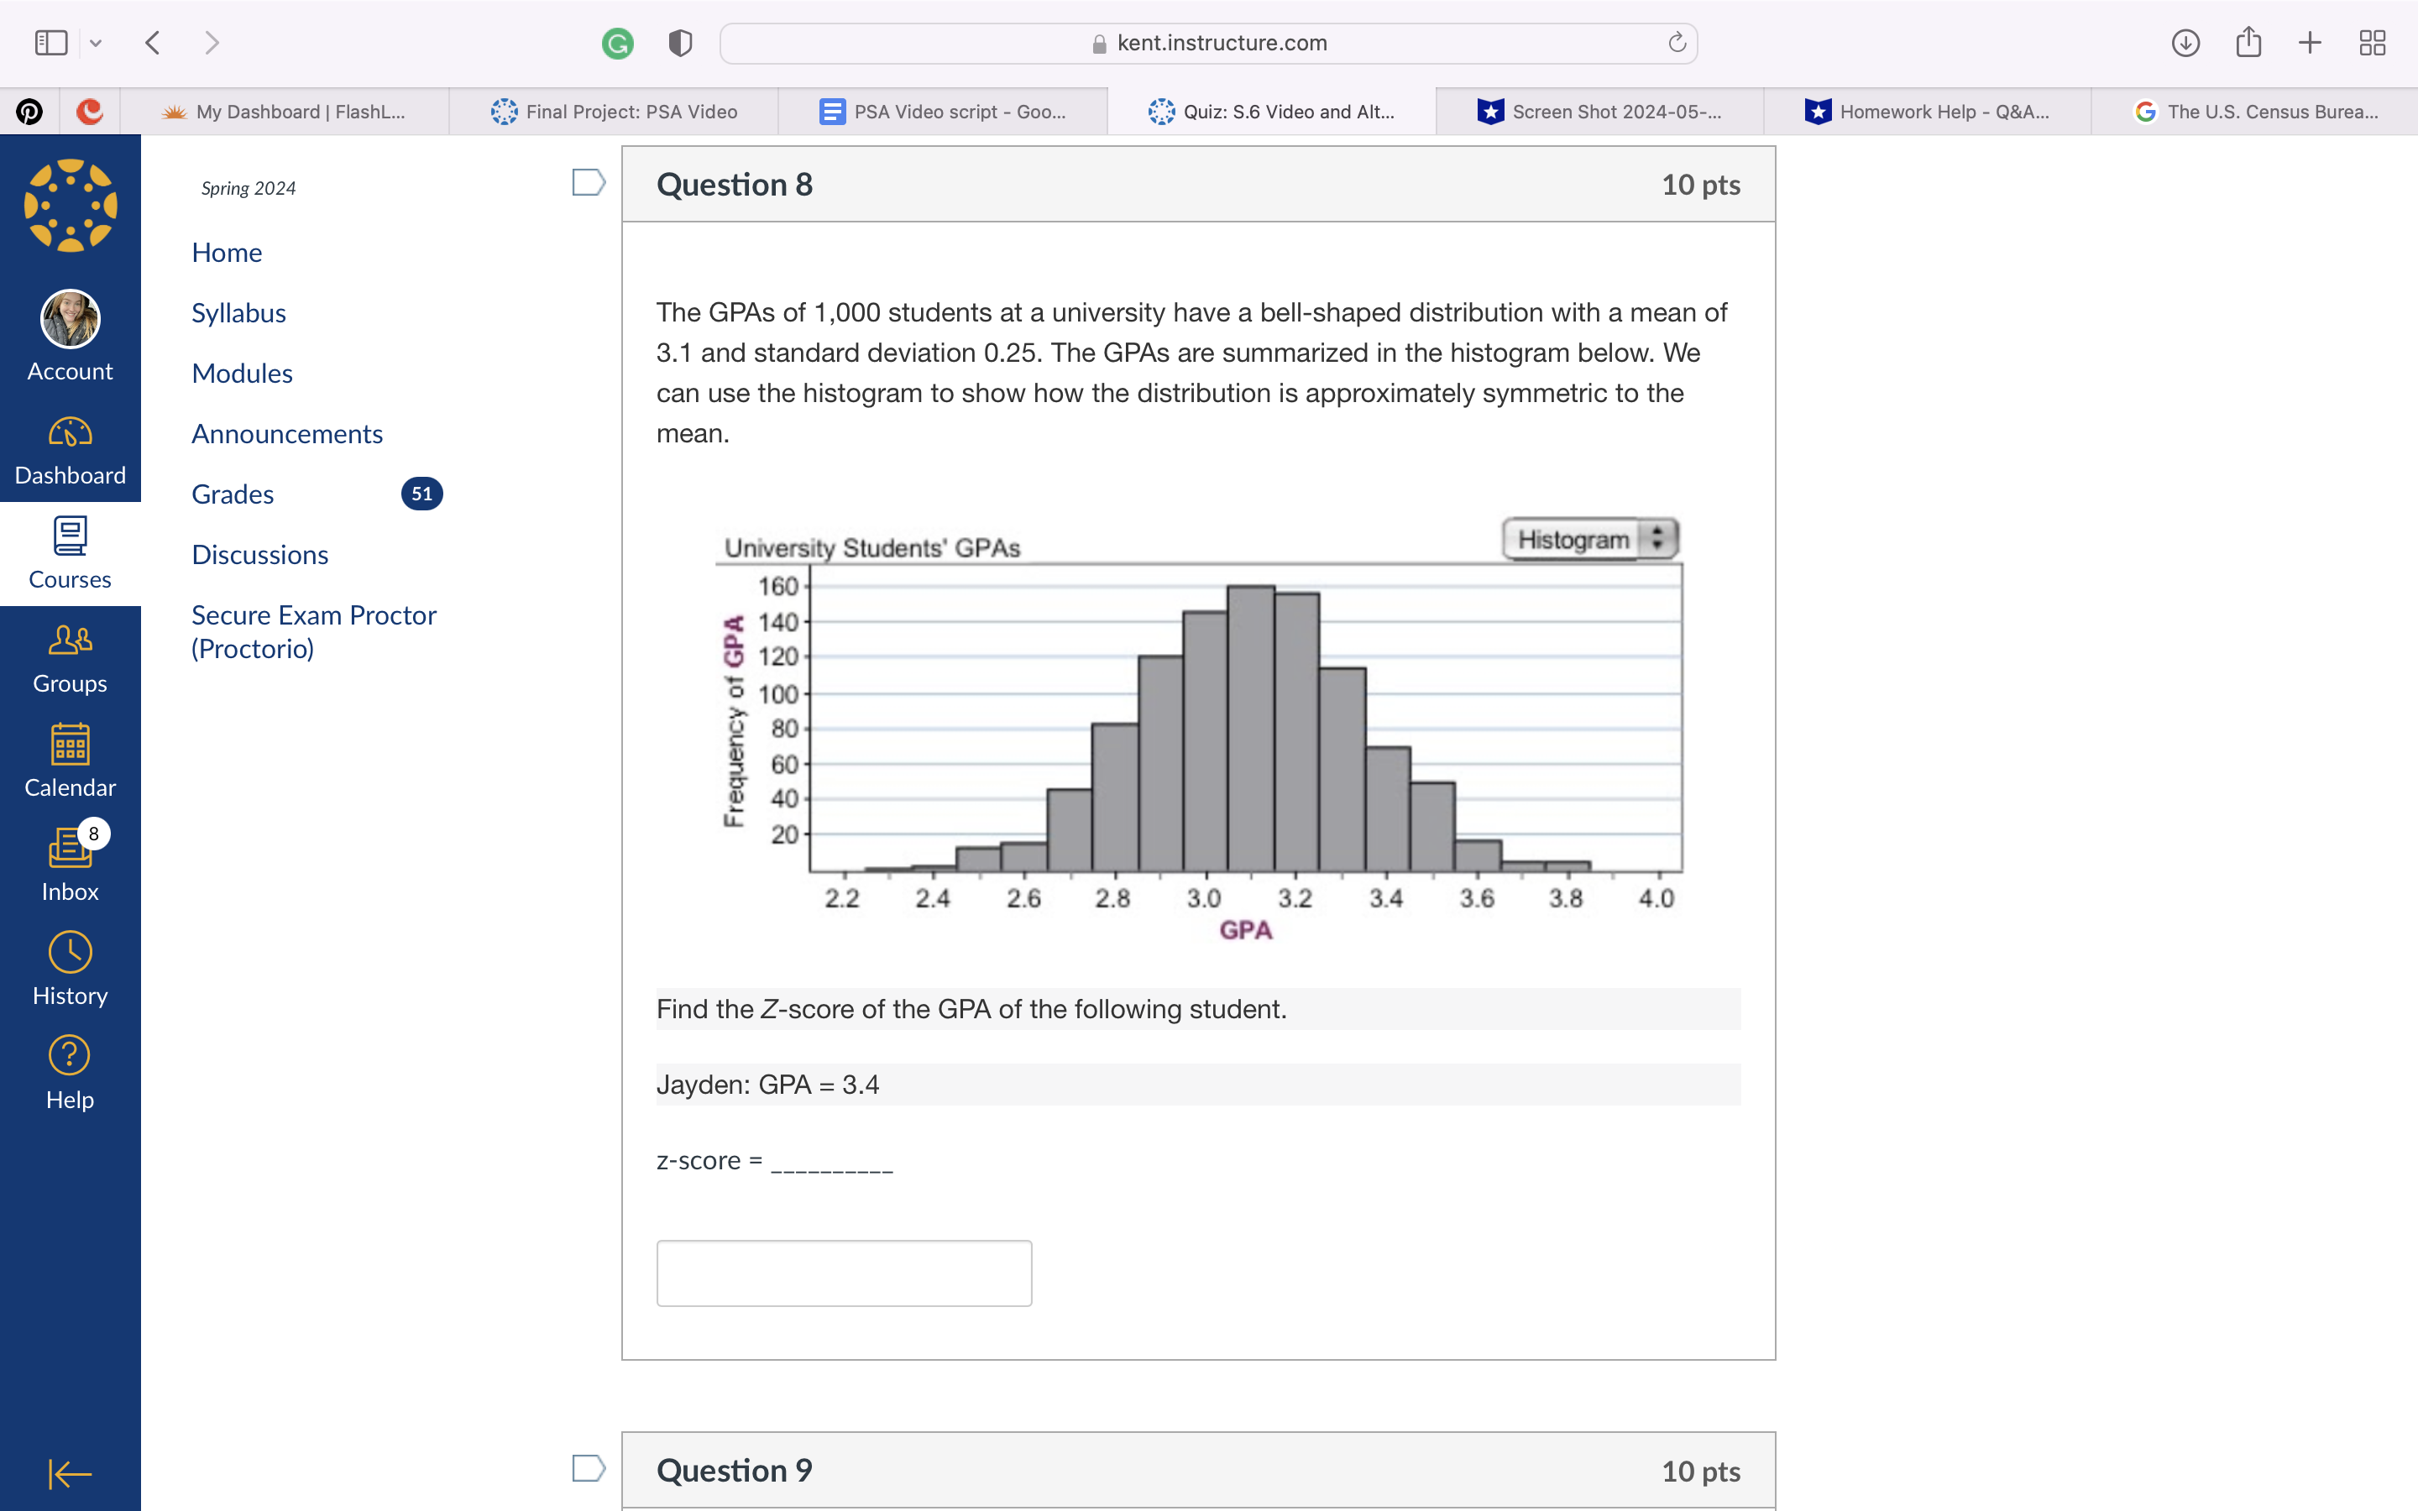
Task: Open the Histogram chart type dropdown
Action: 1588,539
